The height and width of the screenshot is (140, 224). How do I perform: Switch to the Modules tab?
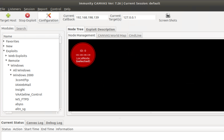pos(8,28)
